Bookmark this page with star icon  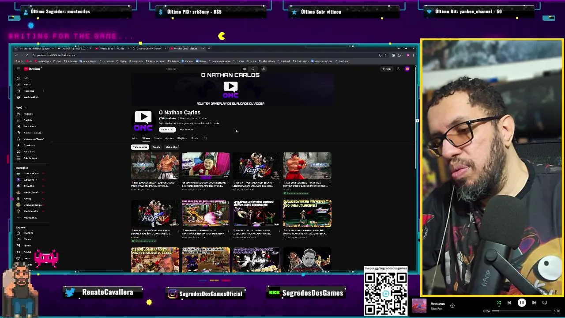tap(385, 55)
